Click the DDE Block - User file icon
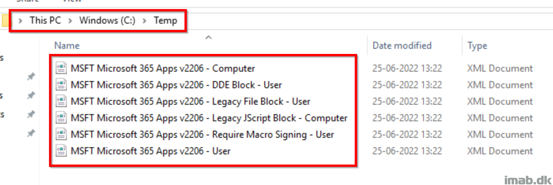This screenshot has width=553, height=185. pos(61,85)
